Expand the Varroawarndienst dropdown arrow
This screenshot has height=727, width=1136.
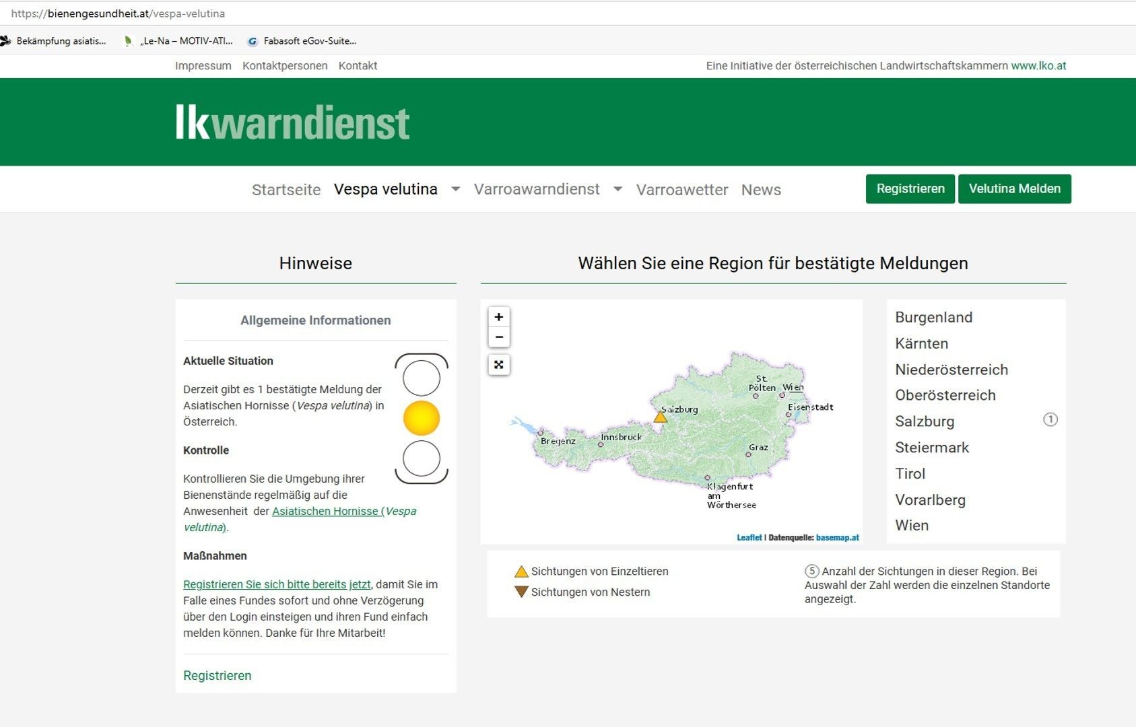(x=617, y=189)
